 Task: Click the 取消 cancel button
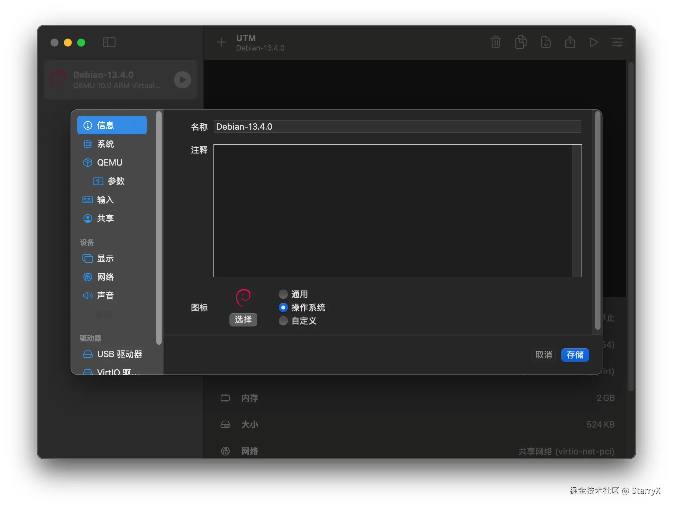pyautogui.click(x=544, y=355)
